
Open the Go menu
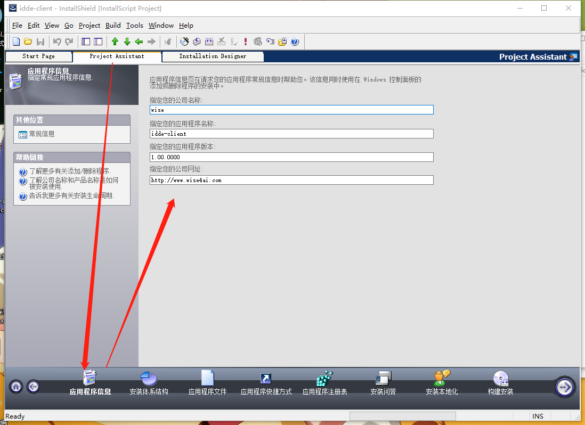coord(69,26)
